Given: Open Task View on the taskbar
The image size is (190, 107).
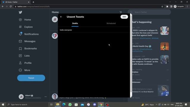Looking at the screenshot, I should click(x=51, y=104).
